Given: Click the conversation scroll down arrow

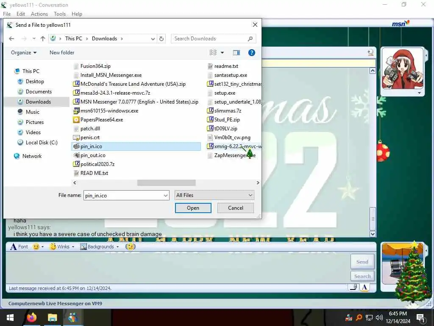Looking at the screenshot, I should [x=373, y=234].
